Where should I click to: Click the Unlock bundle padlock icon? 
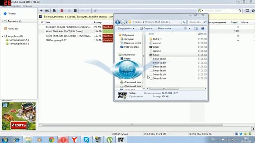pyautogui.click(x=95, y=11)
